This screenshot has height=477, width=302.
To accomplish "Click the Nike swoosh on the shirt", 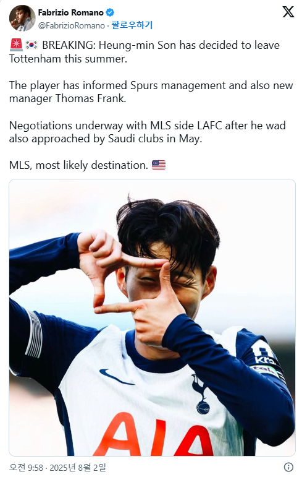I will tap(117, 376).
